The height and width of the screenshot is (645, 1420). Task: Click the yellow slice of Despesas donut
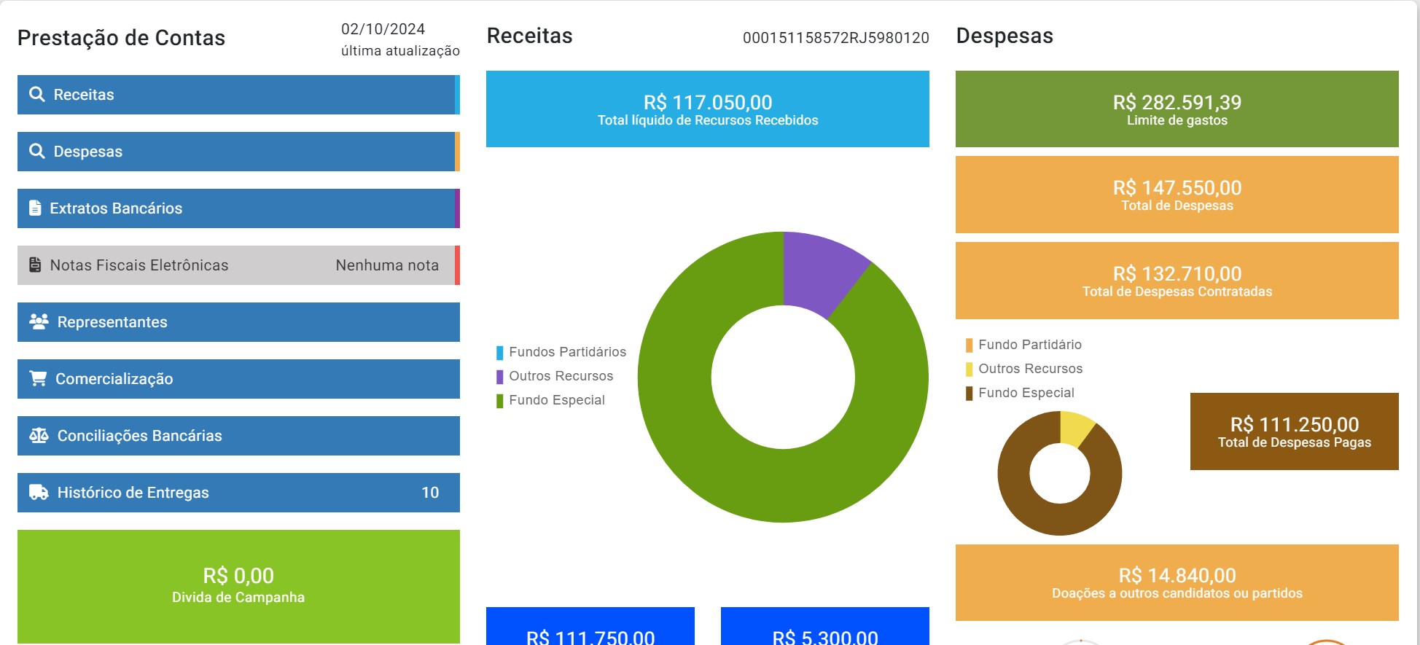coord(1074,429)
